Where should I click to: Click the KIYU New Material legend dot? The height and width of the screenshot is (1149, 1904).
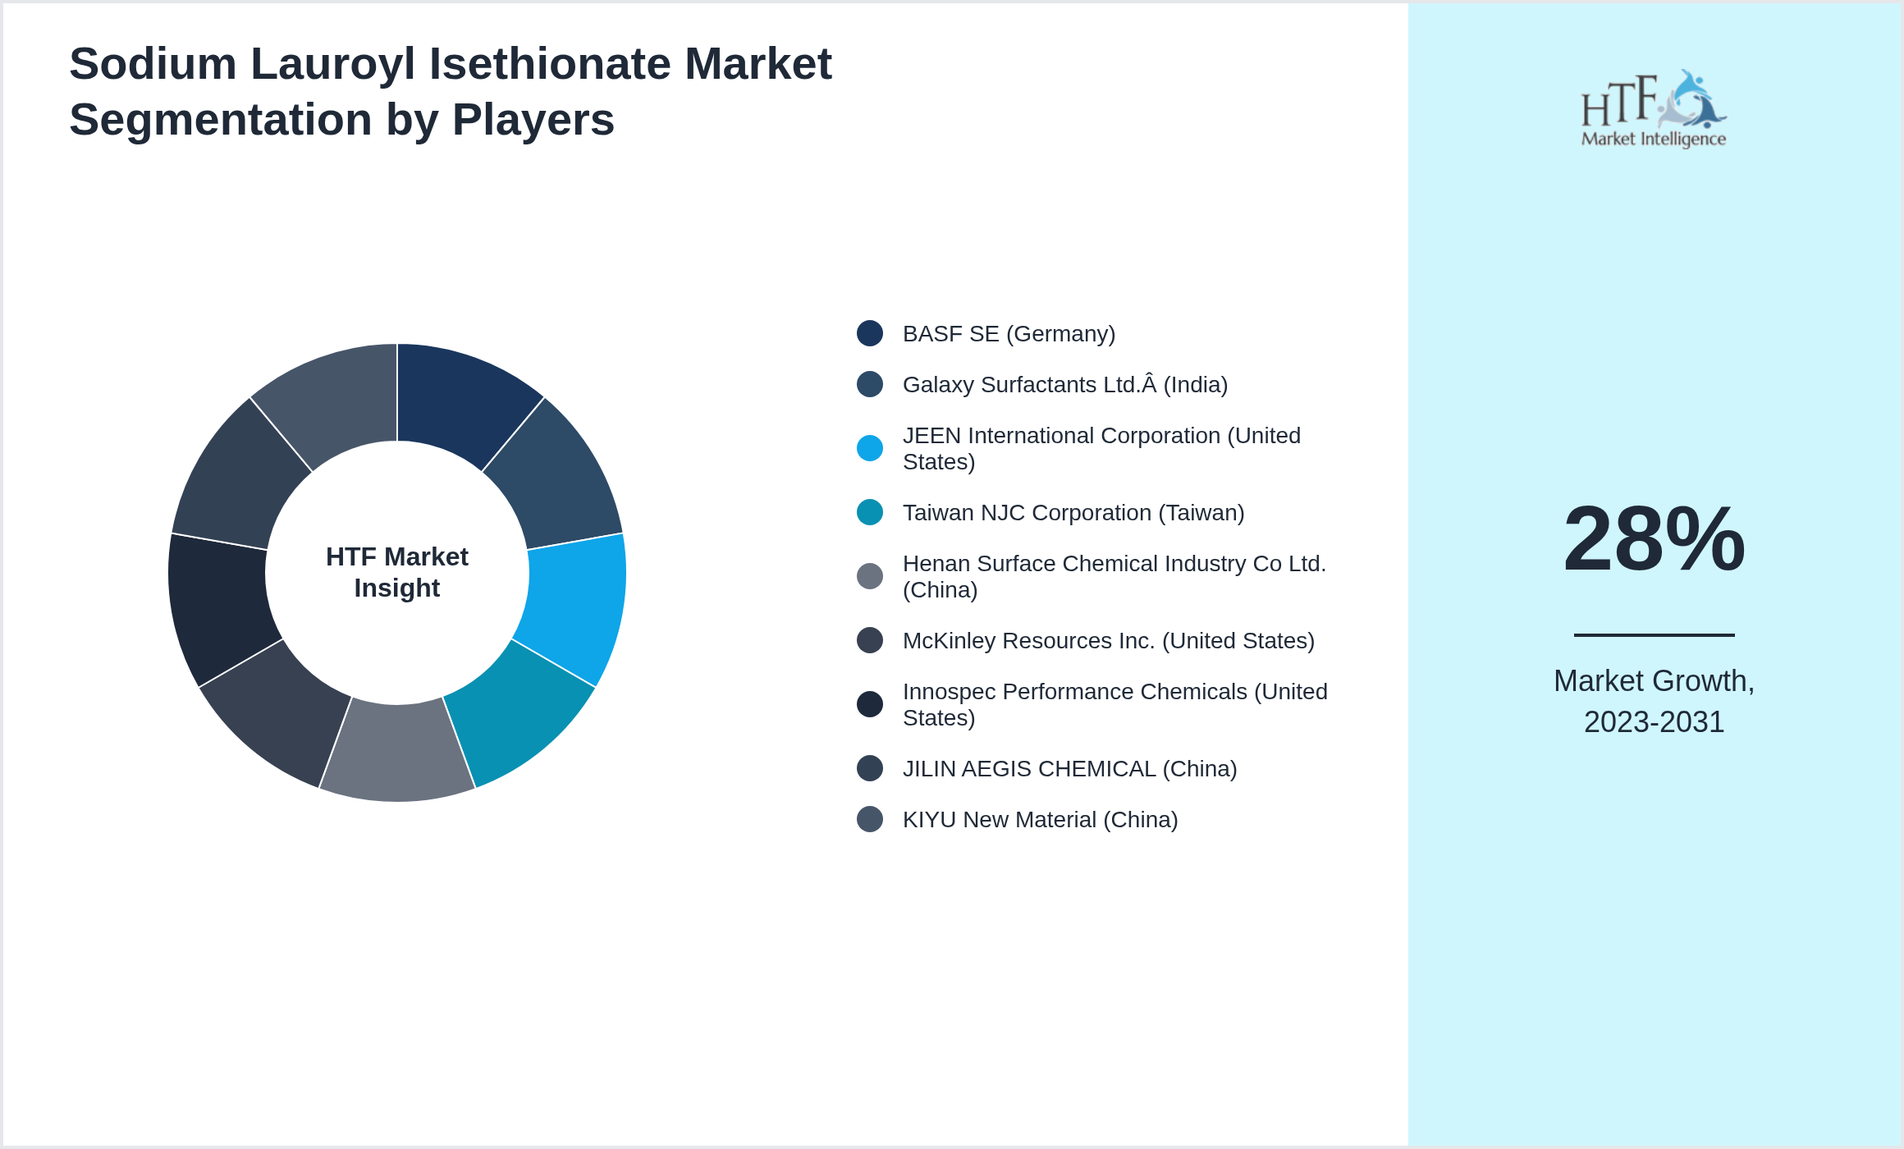coord(870,819)
